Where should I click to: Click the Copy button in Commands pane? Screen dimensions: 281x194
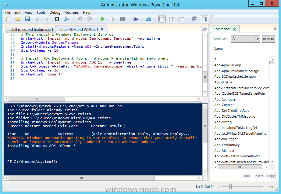(x=271, y=176)
